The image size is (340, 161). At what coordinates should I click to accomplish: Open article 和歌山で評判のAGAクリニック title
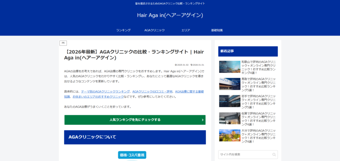coord(259,67)
